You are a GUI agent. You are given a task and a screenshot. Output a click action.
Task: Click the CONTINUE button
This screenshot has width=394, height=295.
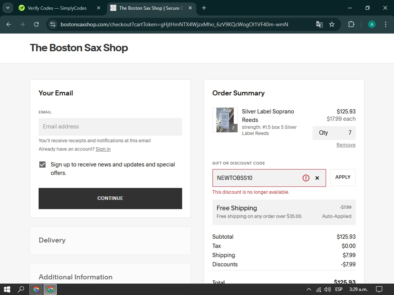[x=110, y=198]
